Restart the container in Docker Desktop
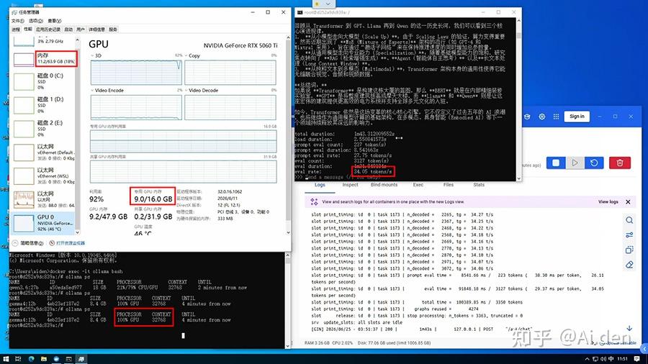Viewport: 648px width, 364px height. tap(594, 163)
